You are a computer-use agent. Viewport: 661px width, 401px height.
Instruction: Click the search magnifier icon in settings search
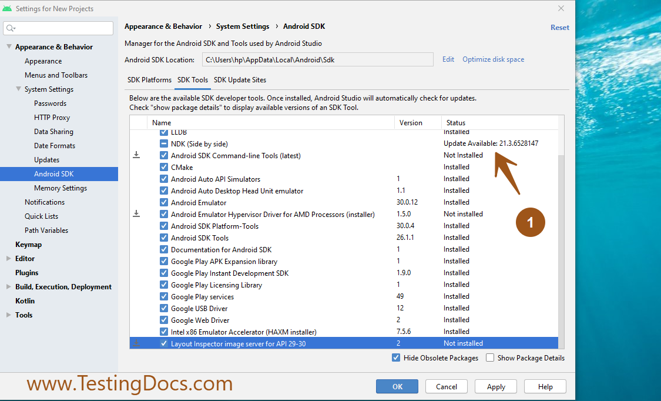point(11,28)
